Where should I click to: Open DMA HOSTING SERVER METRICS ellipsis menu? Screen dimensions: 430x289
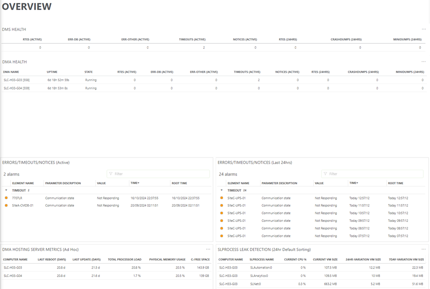208,249
